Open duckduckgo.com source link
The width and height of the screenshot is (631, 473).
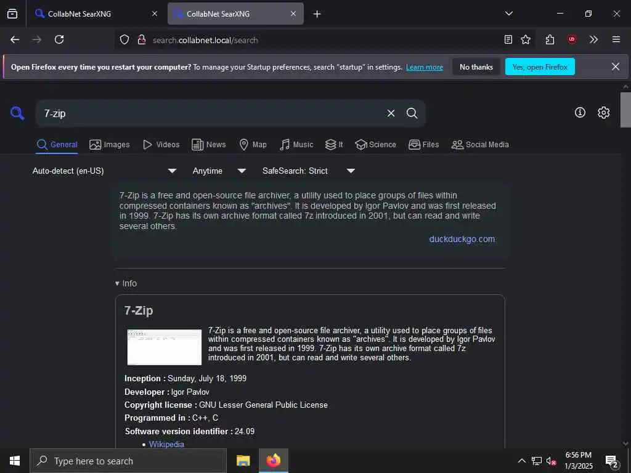[x=462, y=239]
